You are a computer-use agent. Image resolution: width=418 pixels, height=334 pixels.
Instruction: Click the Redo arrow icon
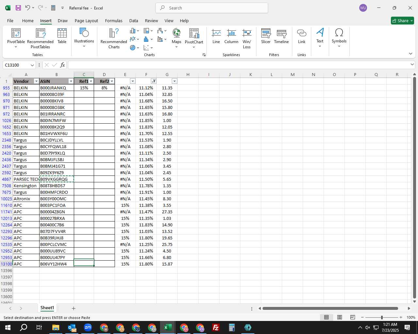40,8
